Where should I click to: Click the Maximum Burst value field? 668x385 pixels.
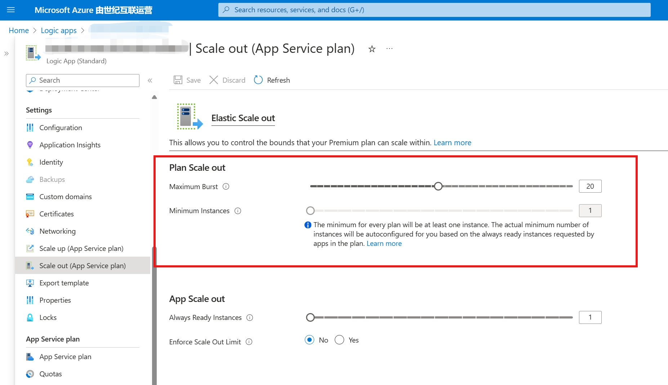[x=590, y=186]
